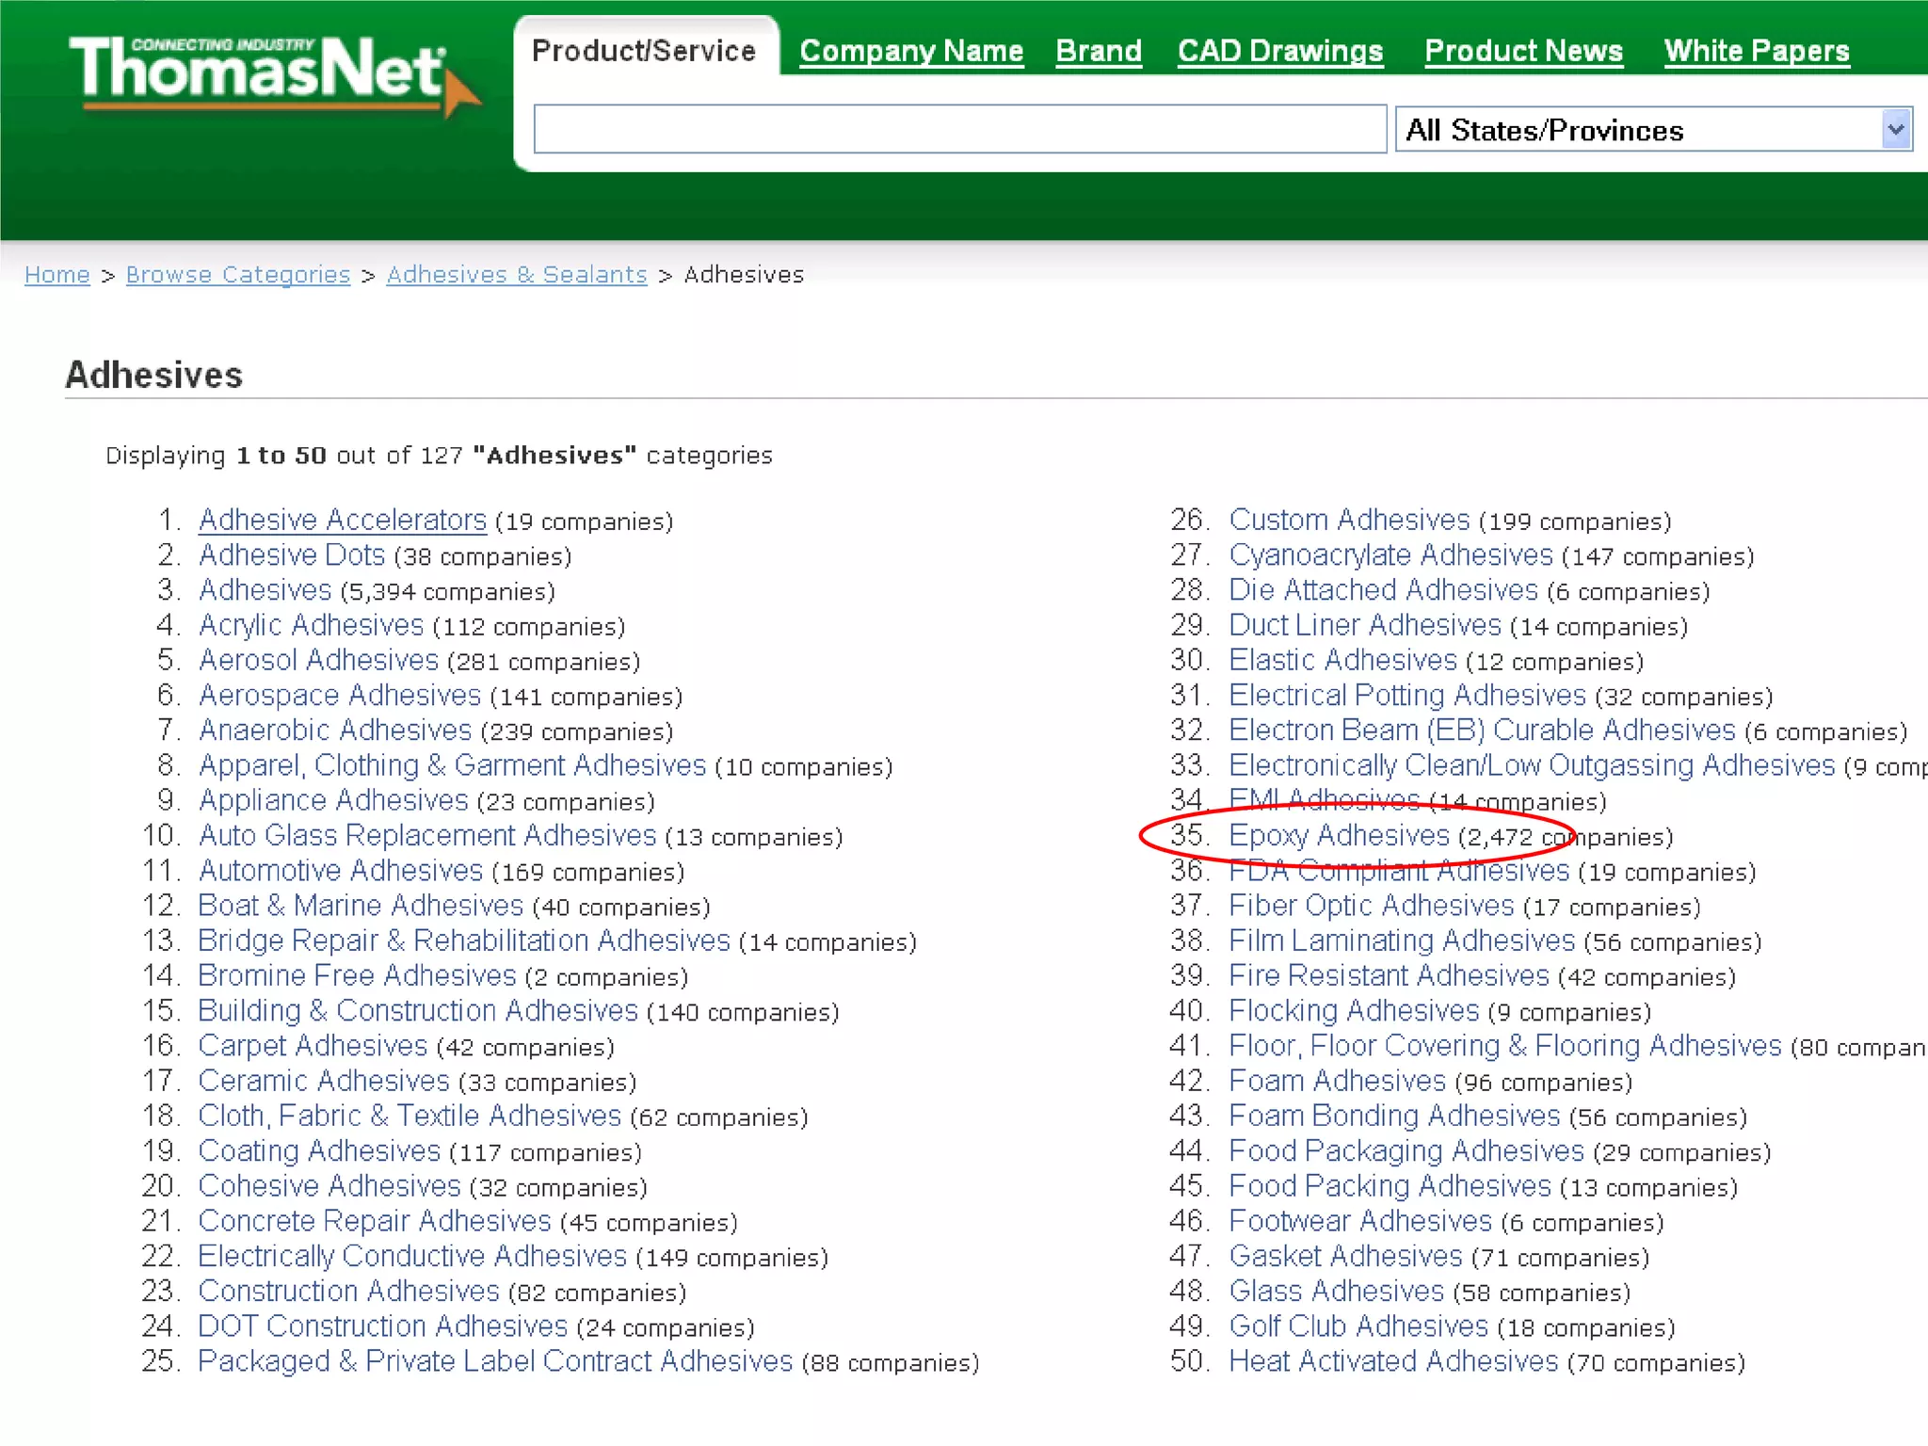The image size is (1928, 1446).
Task: Click the product search input field
Action: [958, 130]
